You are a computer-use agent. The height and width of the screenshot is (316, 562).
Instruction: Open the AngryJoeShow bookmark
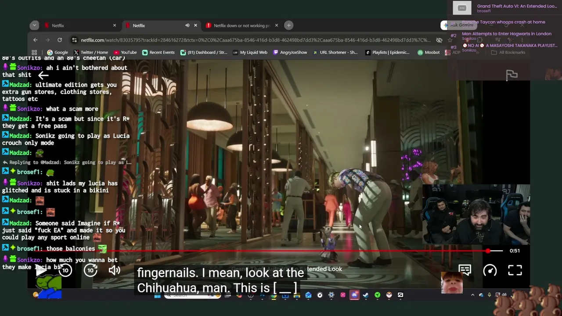pyautogui.click(x=290, y=52)
